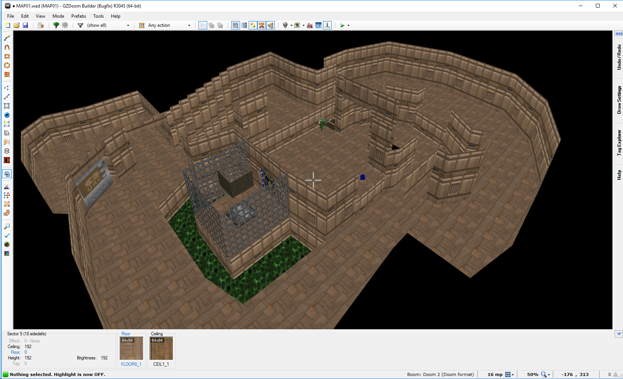Toggle the models rendering icon
The width and height of the screenshot is (623, 379).
point(297,25)
